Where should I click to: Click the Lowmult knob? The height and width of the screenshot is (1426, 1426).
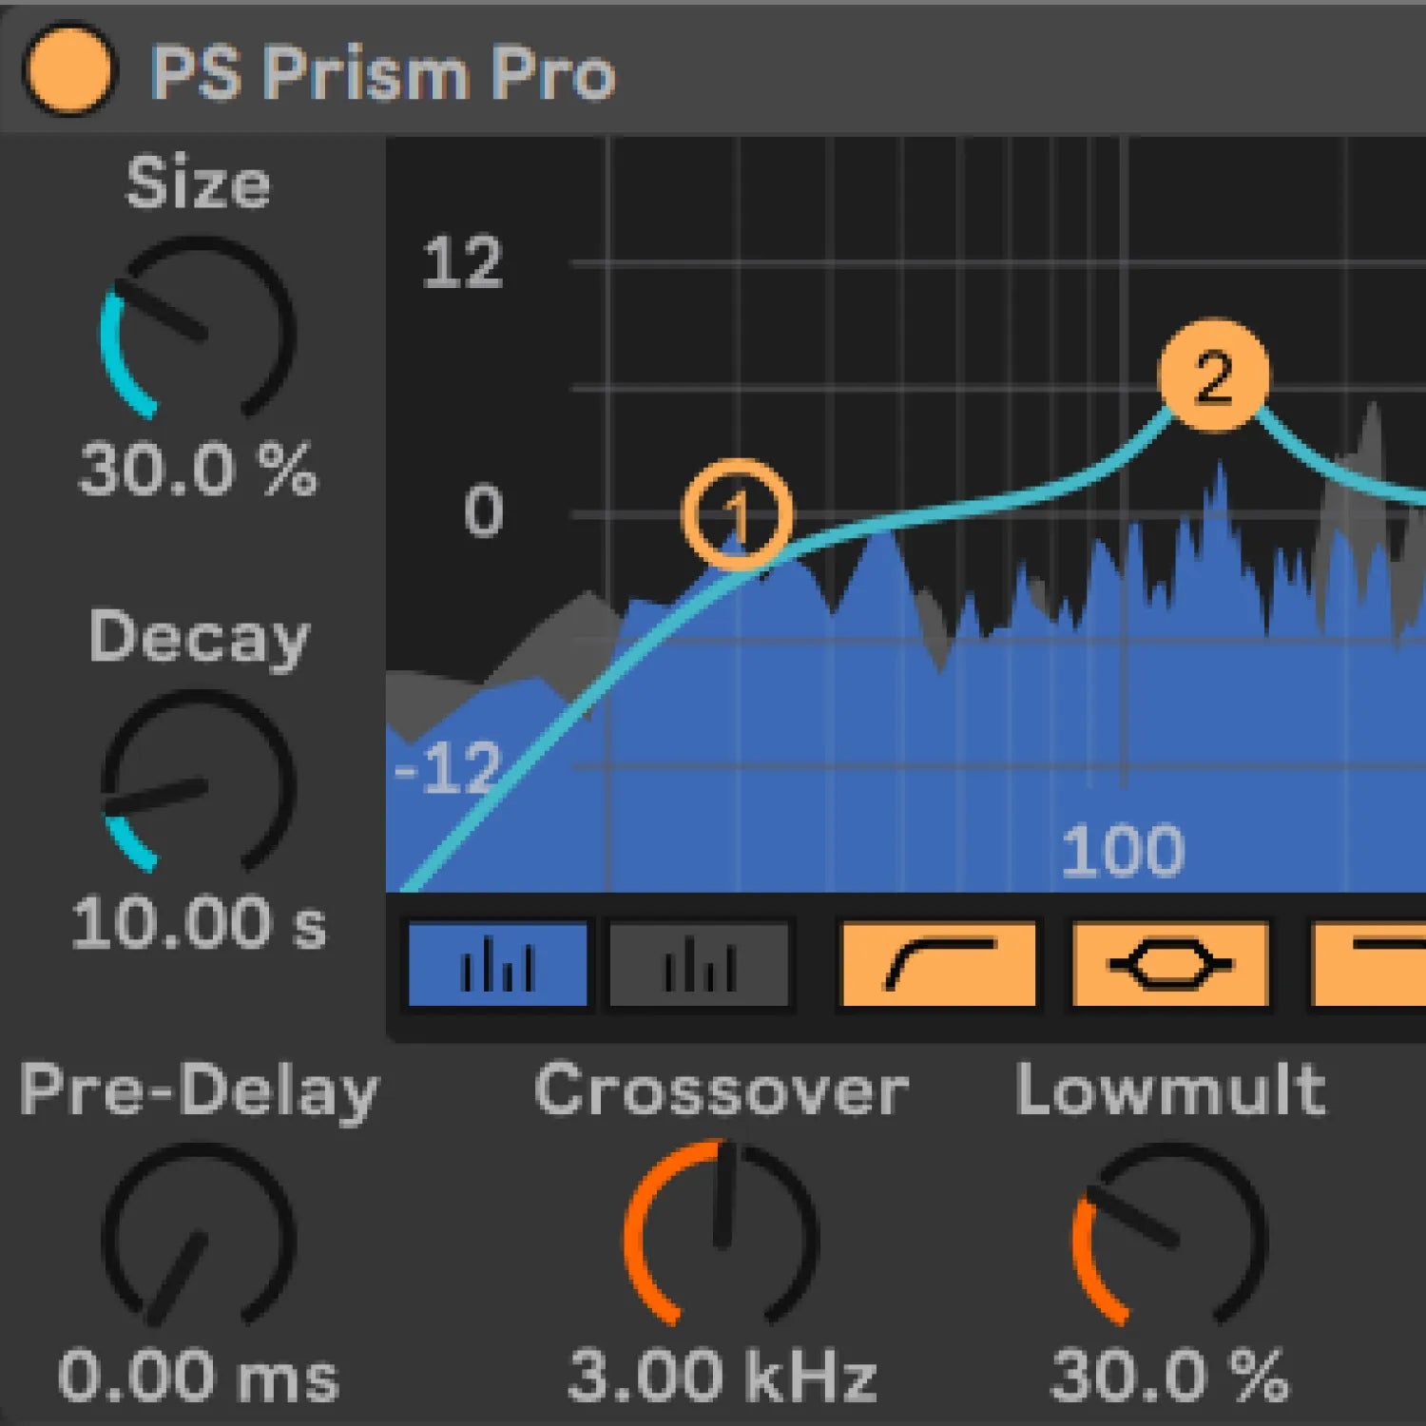1169,1234
